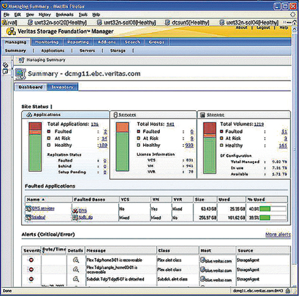Click the lower icon in left sidebar
Screen dimensions: 299x296
[5, 72]
